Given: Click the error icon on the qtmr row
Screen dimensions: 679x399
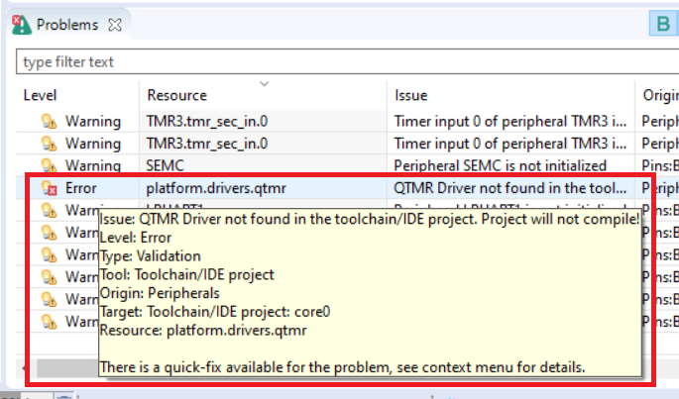Looking at the screenshot, I should pos(49,188).
